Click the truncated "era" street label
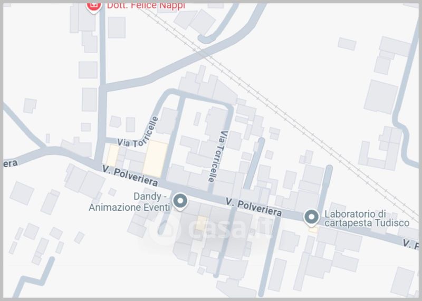422x301 pixels. 11,163
